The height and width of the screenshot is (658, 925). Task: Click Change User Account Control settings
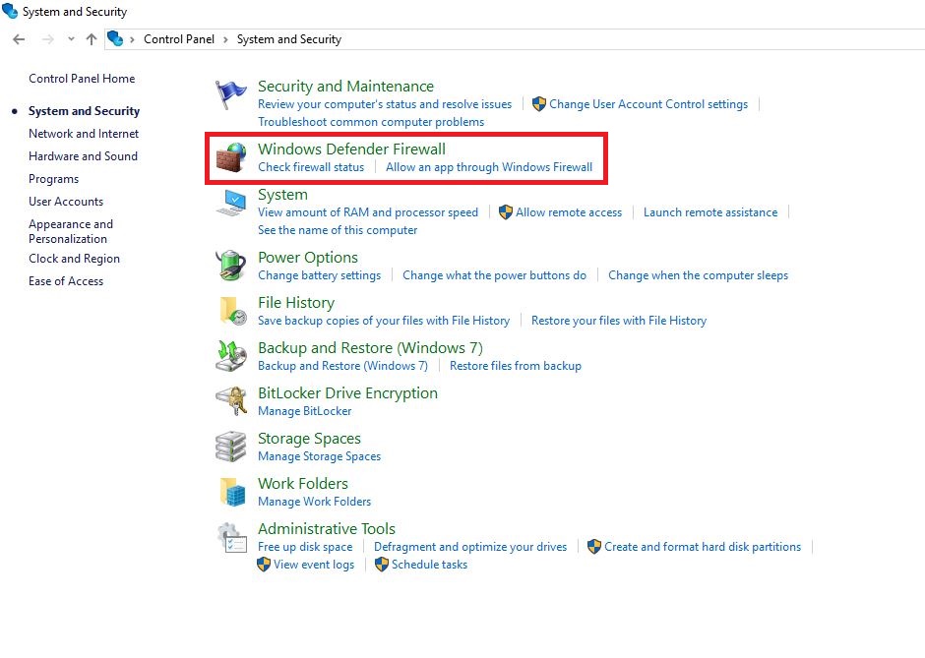click(x=648, y=104)
